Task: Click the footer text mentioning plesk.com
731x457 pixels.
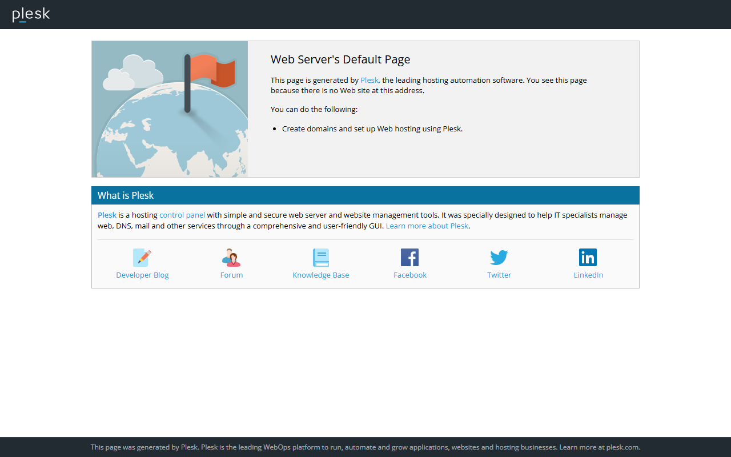Action: pos(365,447)
